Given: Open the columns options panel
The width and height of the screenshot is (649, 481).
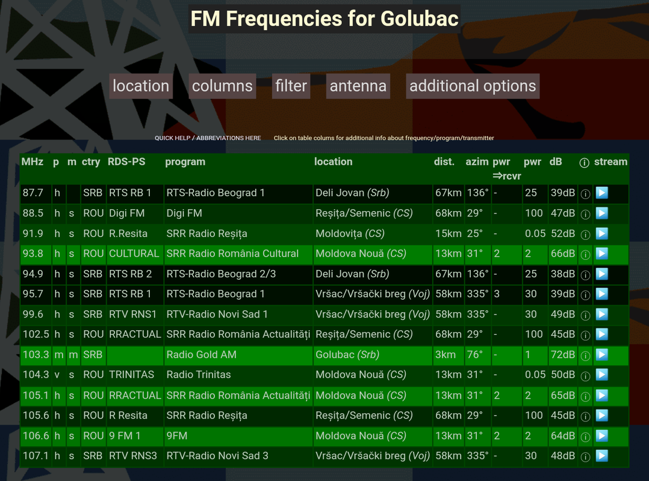Looking at the screenshot, I should point(222,86).
